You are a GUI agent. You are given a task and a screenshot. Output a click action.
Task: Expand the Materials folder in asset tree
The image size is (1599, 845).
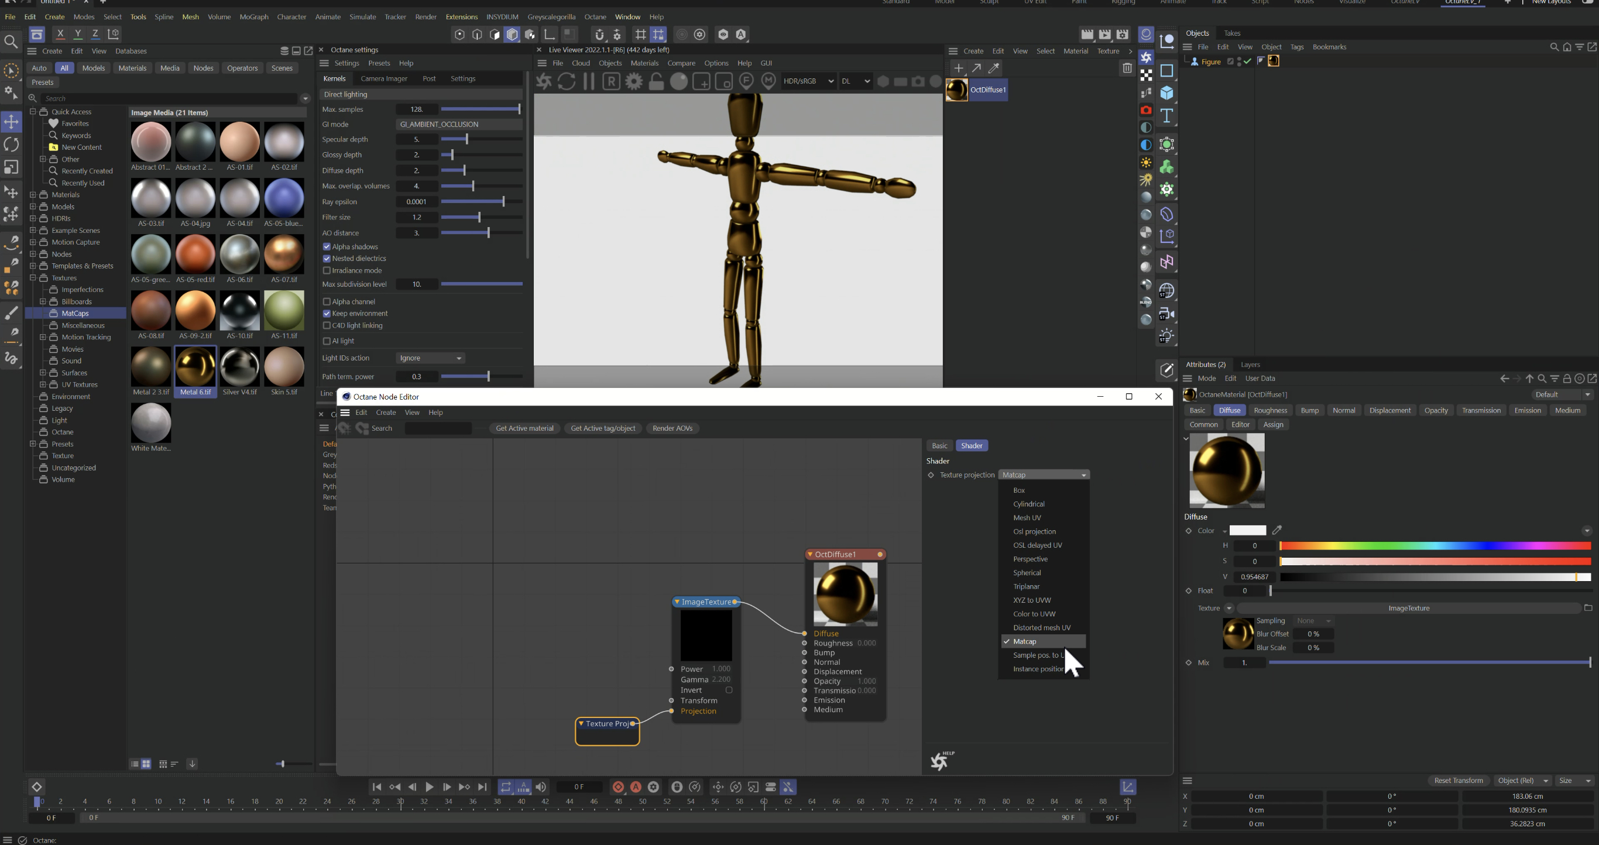(x=32, y=195)
